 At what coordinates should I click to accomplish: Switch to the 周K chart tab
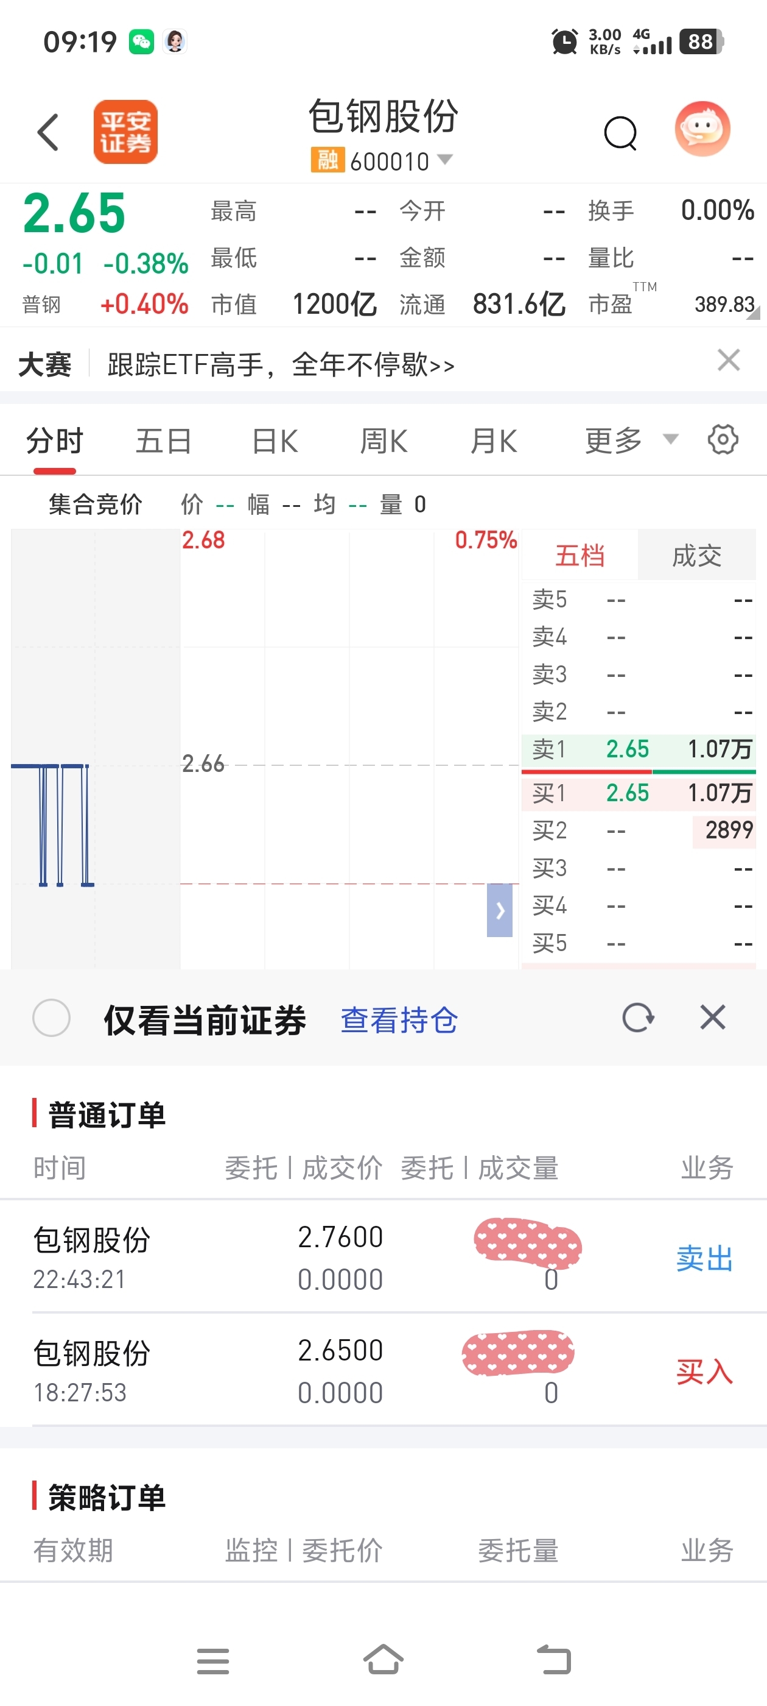pyautogui.click(x=384, y=441)
